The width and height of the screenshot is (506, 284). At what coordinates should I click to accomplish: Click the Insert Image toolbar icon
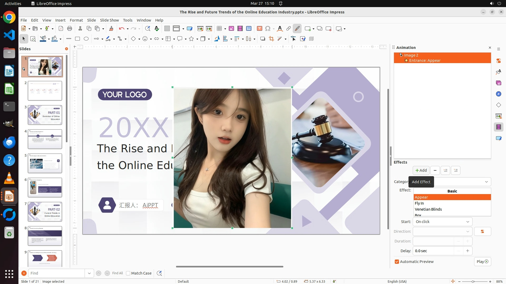pos(231,29)
